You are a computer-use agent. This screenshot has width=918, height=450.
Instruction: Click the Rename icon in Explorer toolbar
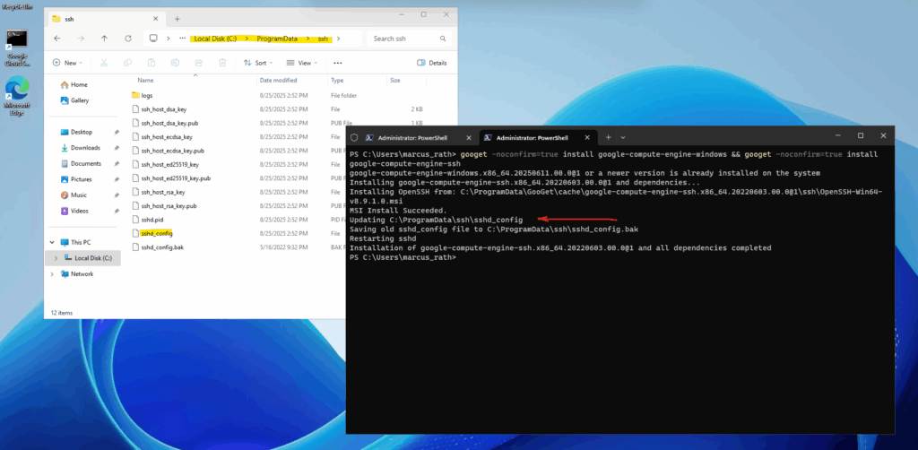click(175, 63)
